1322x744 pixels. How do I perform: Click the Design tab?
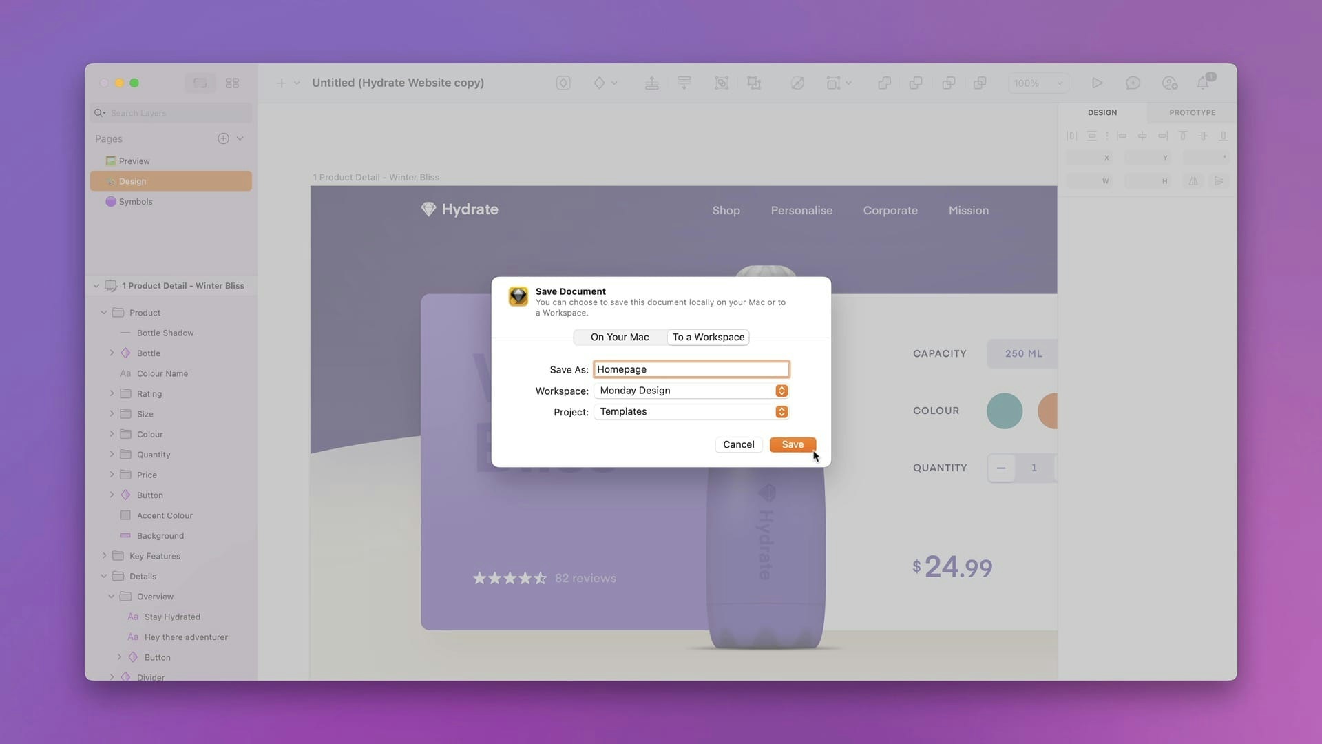point(1102,112)
